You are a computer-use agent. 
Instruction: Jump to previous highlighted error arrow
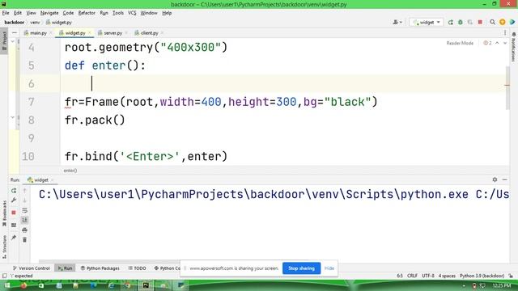(497, 43)
